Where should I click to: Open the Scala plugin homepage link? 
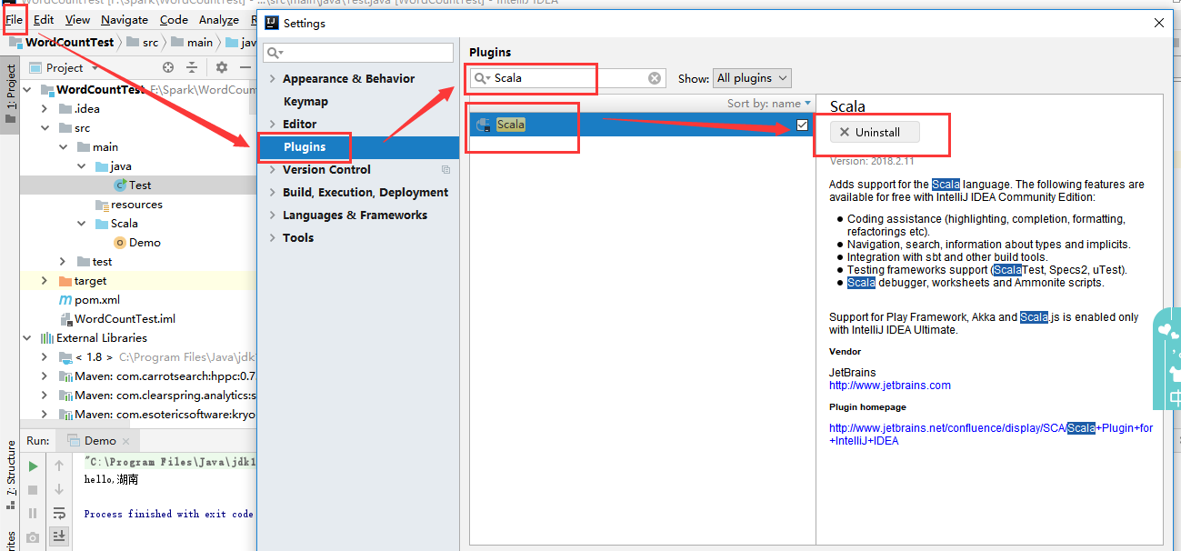(991, 435)
